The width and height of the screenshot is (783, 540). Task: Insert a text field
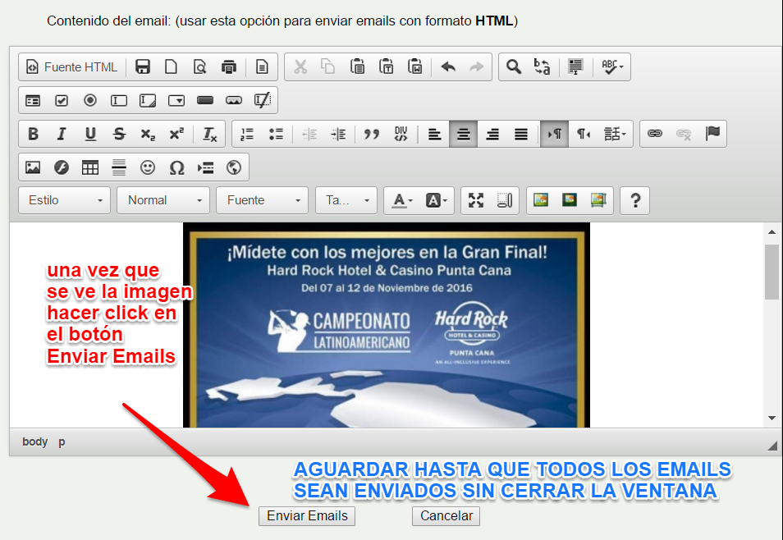119,100
